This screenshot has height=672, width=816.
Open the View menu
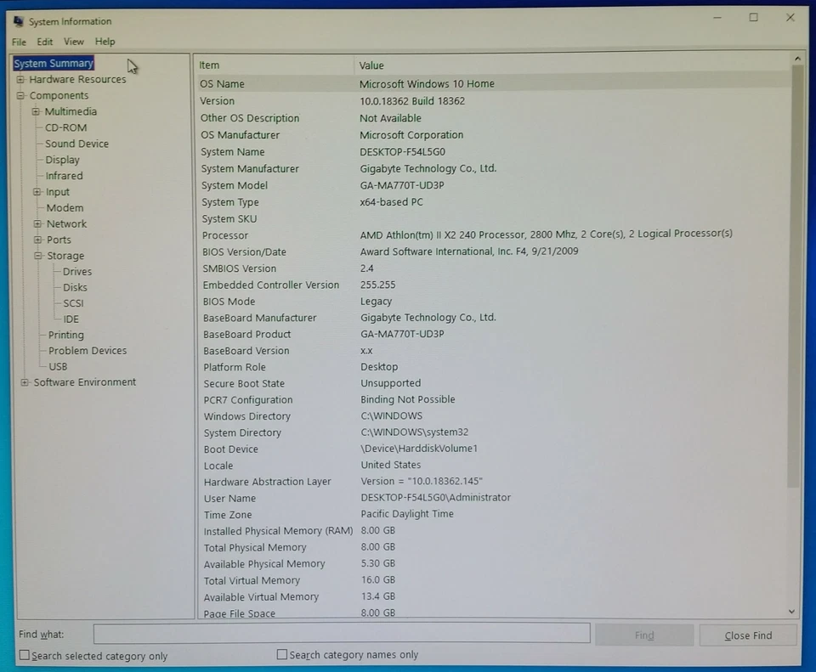click(73, 41)
